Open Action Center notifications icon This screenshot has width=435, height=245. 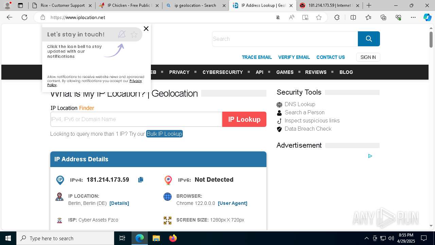click(424, 238)
